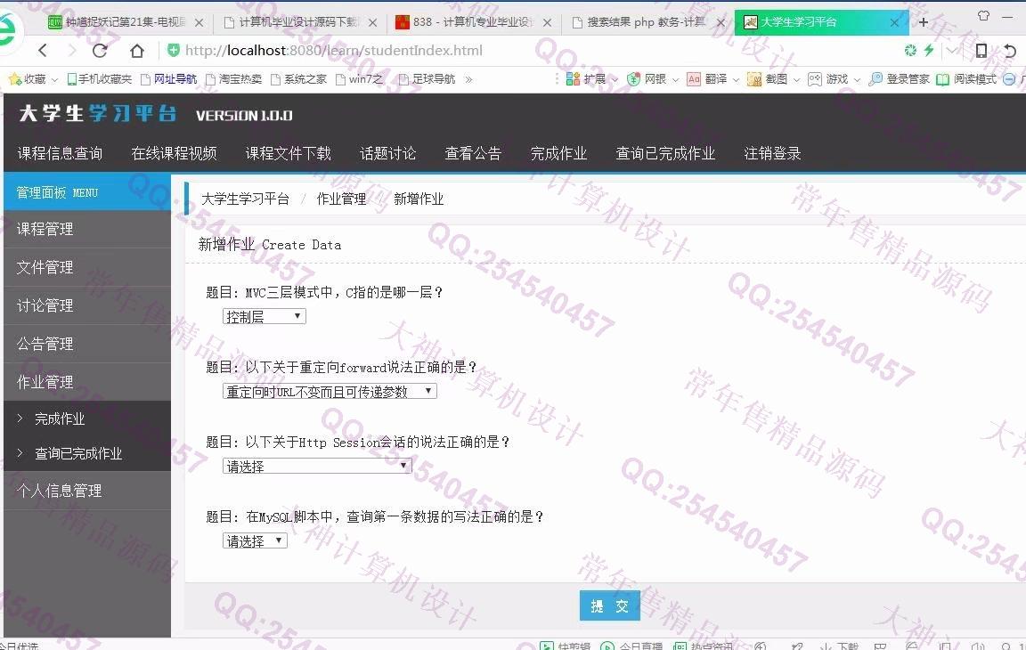The height and width of the screenshot is (650, 1026).
Task: Open the 控制层 answer dropdown
Action: point(264,316)
